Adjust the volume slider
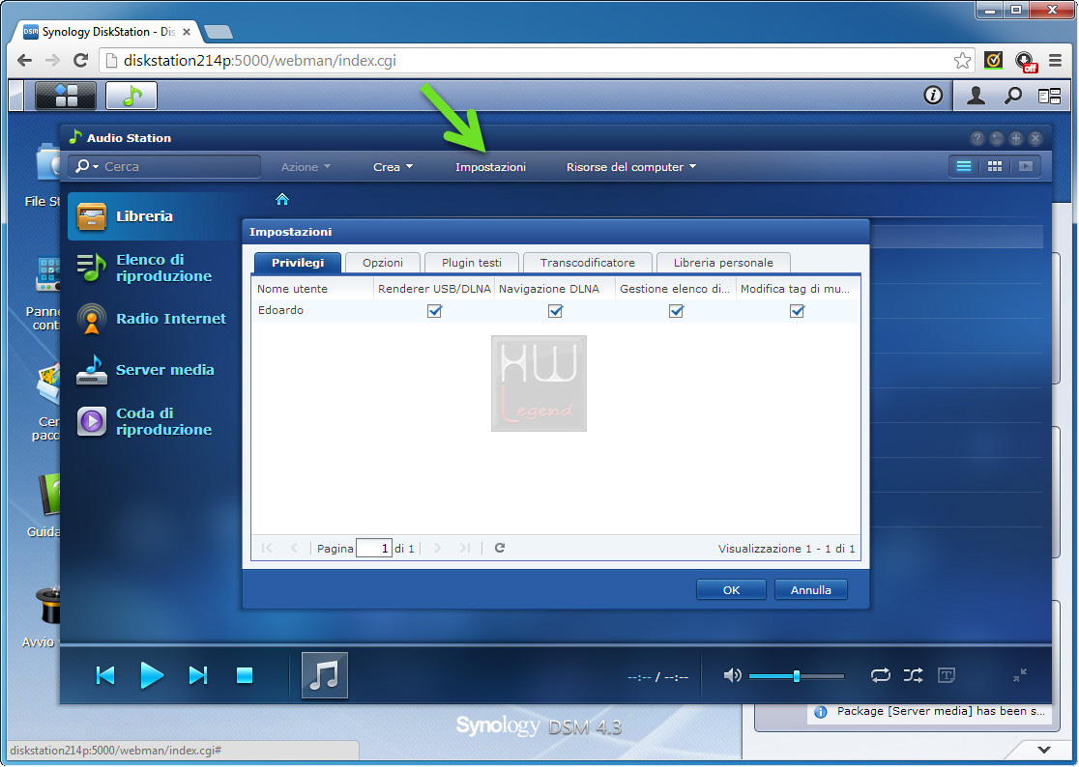Screen dimensions: 1079x767 point(796,675)
